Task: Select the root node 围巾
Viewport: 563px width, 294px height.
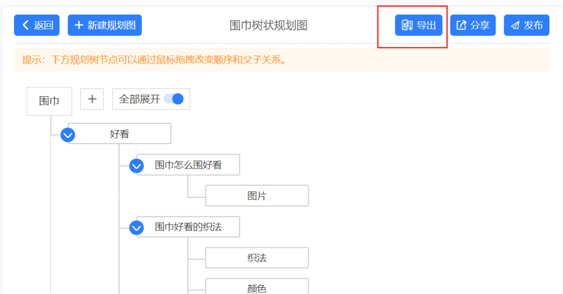Action: point(49,101)
